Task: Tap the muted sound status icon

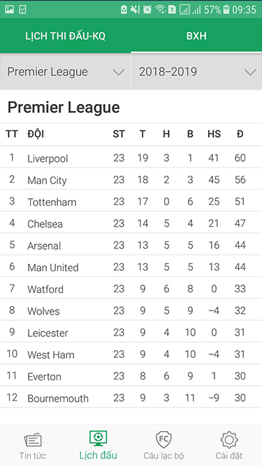Action: [x=135, y=10]
